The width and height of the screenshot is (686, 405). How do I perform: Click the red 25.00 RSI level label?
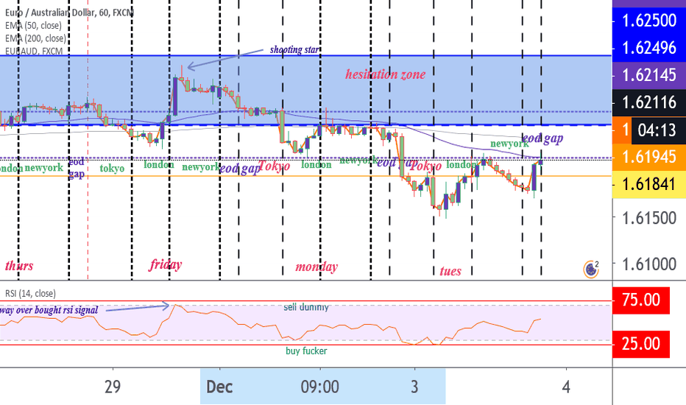pyautogui.click(x=648, y=343)
